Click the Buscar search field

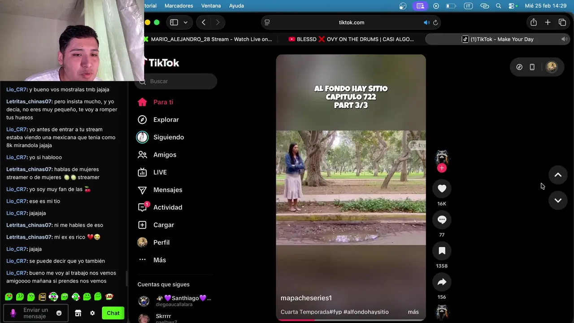[x=177, y=81]
